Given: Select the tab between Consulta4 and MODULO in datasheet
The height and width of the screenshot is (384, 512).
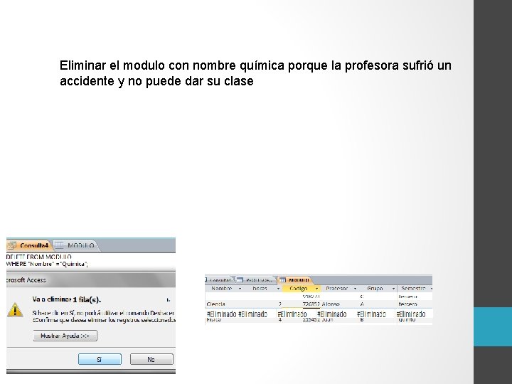Looking at the screenshot, I should [256, 280].
